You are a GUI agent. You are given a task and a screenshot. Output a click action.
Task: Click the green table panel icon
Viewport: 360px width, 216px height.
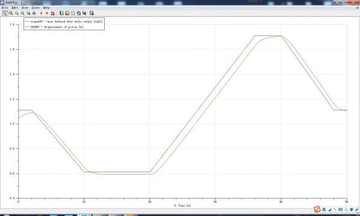[x=61, y=13]
